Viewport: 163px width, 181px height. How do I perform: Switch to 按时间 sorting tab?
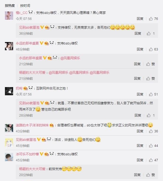[x=25, y=5]
